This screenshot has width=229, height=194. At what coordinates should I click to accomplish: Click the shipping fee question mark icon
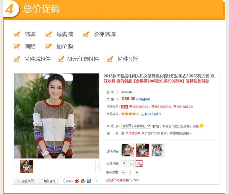(201, 126)
